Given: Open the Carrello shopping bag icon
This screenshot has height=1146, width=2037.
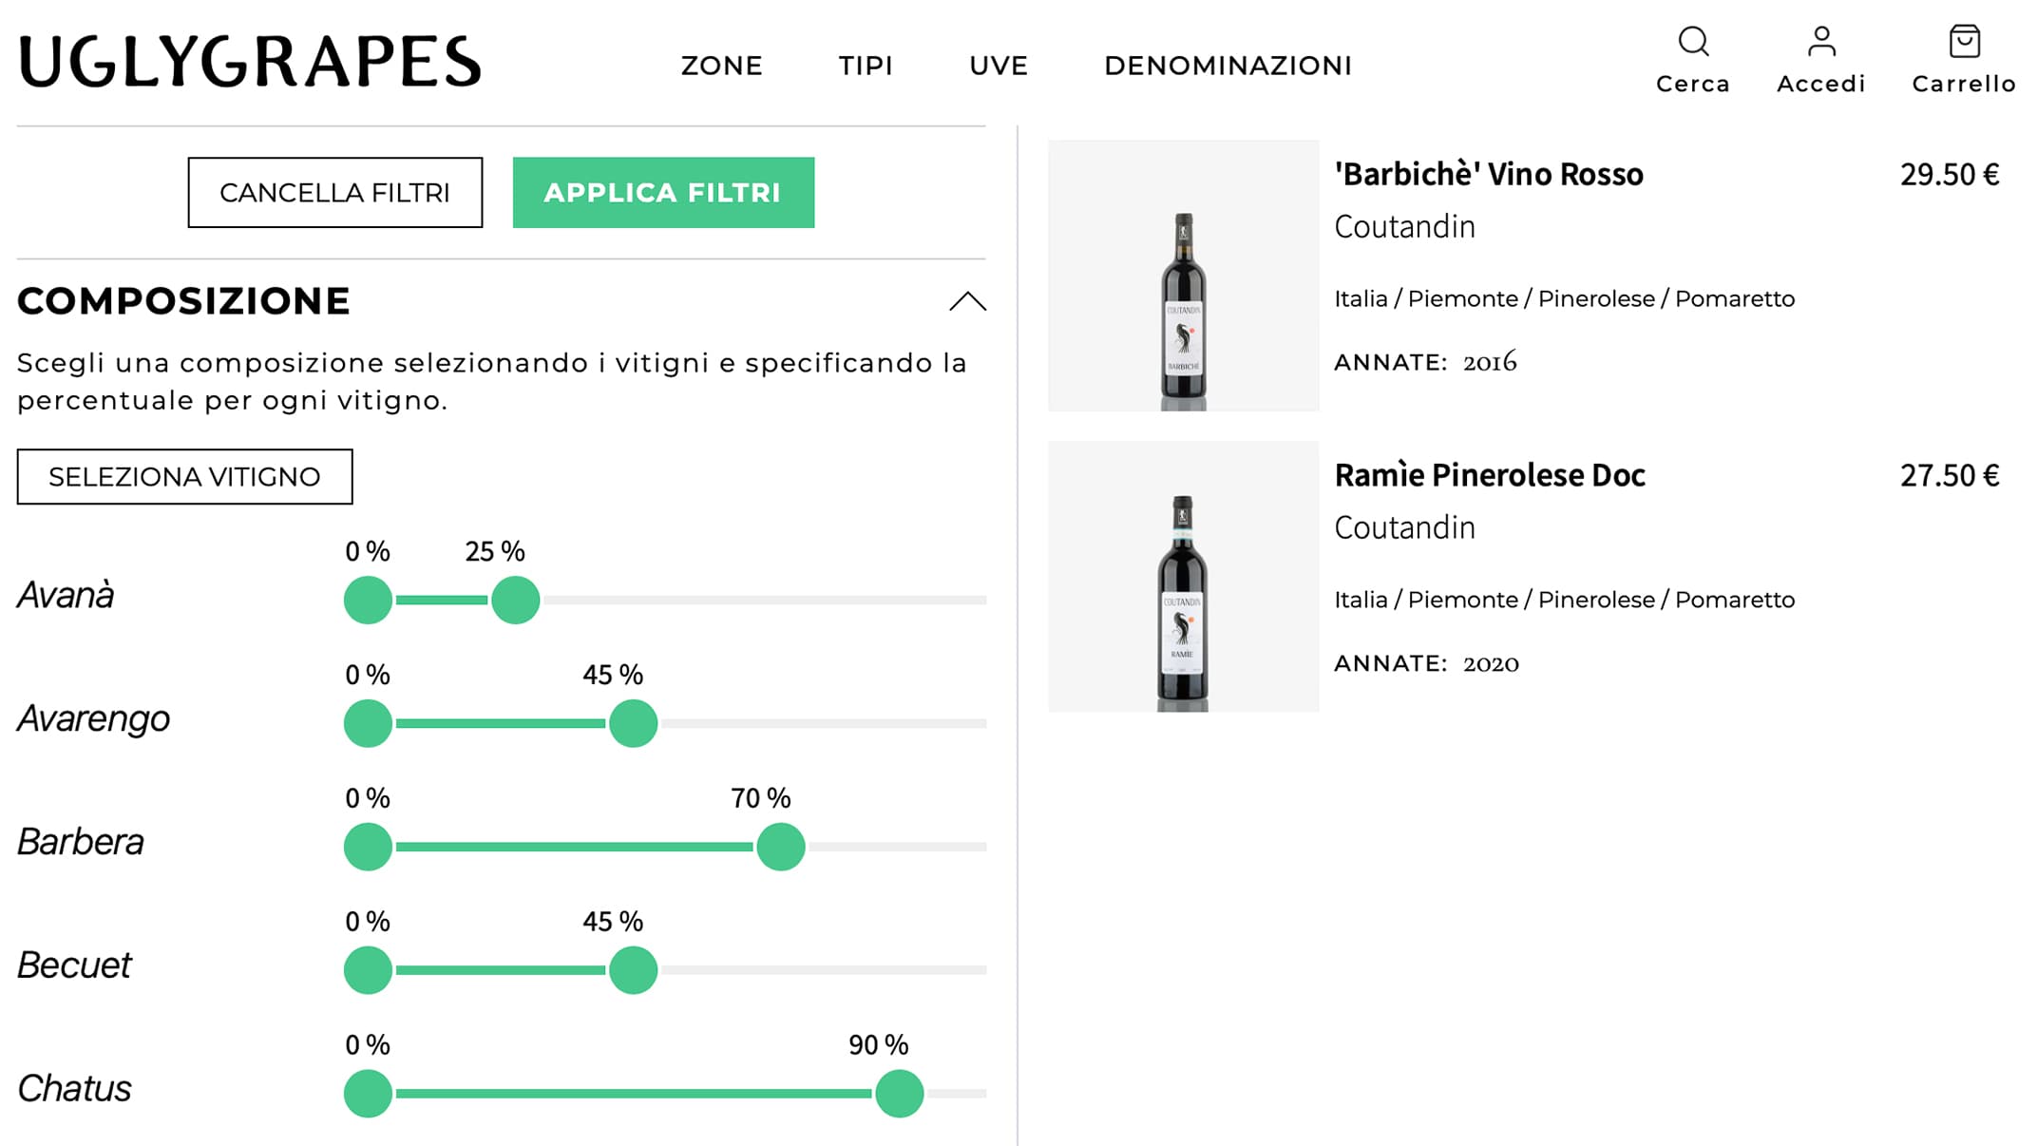Looking at the screenshot, I should click(x=1964, y=43).
